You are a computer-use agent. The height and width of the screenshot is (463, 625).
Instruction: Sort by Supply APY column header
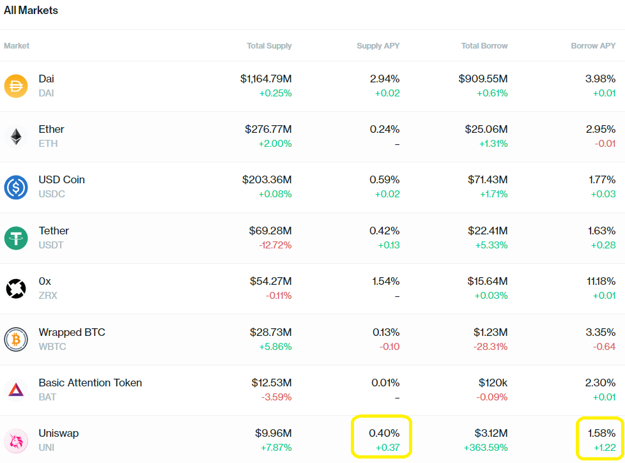tap(378, 46)
